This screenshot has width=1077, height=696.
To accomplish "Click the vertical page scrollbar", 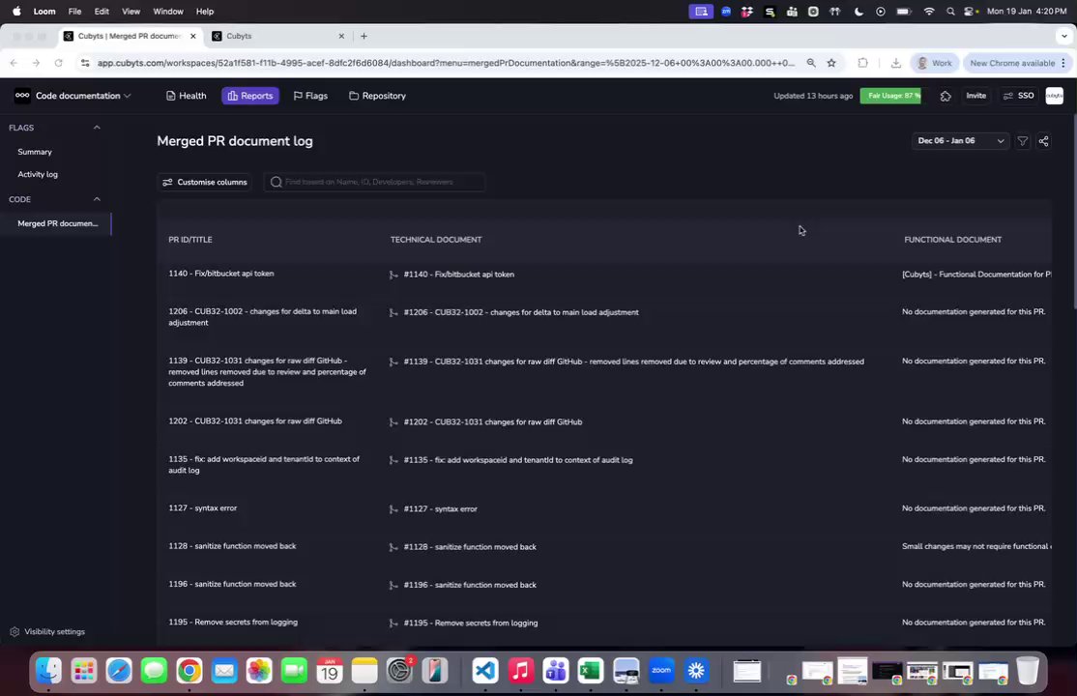I will (1073, 212).
